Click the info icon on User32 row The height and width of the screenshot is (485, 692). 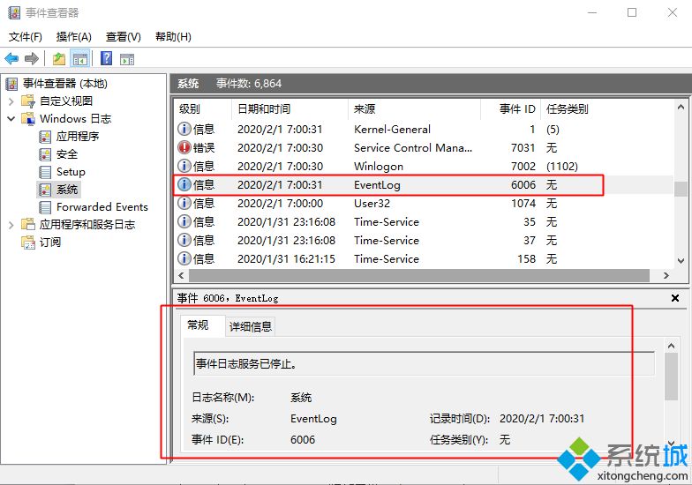(x=184, y=203)
